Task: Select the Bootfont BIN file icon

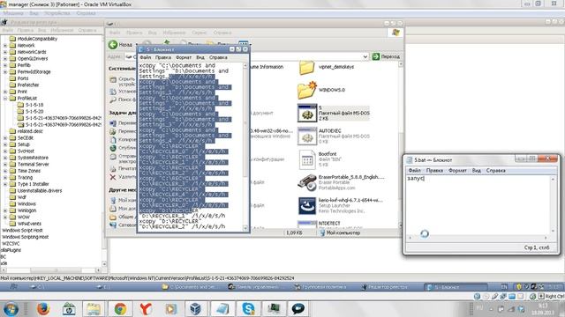Action: pyautogui.click(x=307, y=159)
